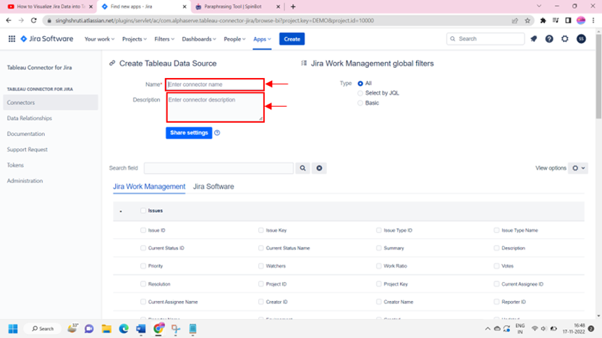
Task: Run field search with magnifier button
Action: point(302,168)
